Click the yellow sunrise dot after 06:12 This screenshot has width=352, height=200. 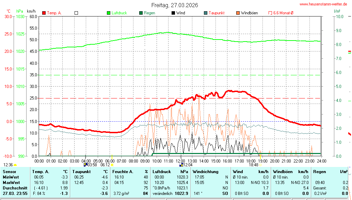click(x=112, y=165)
